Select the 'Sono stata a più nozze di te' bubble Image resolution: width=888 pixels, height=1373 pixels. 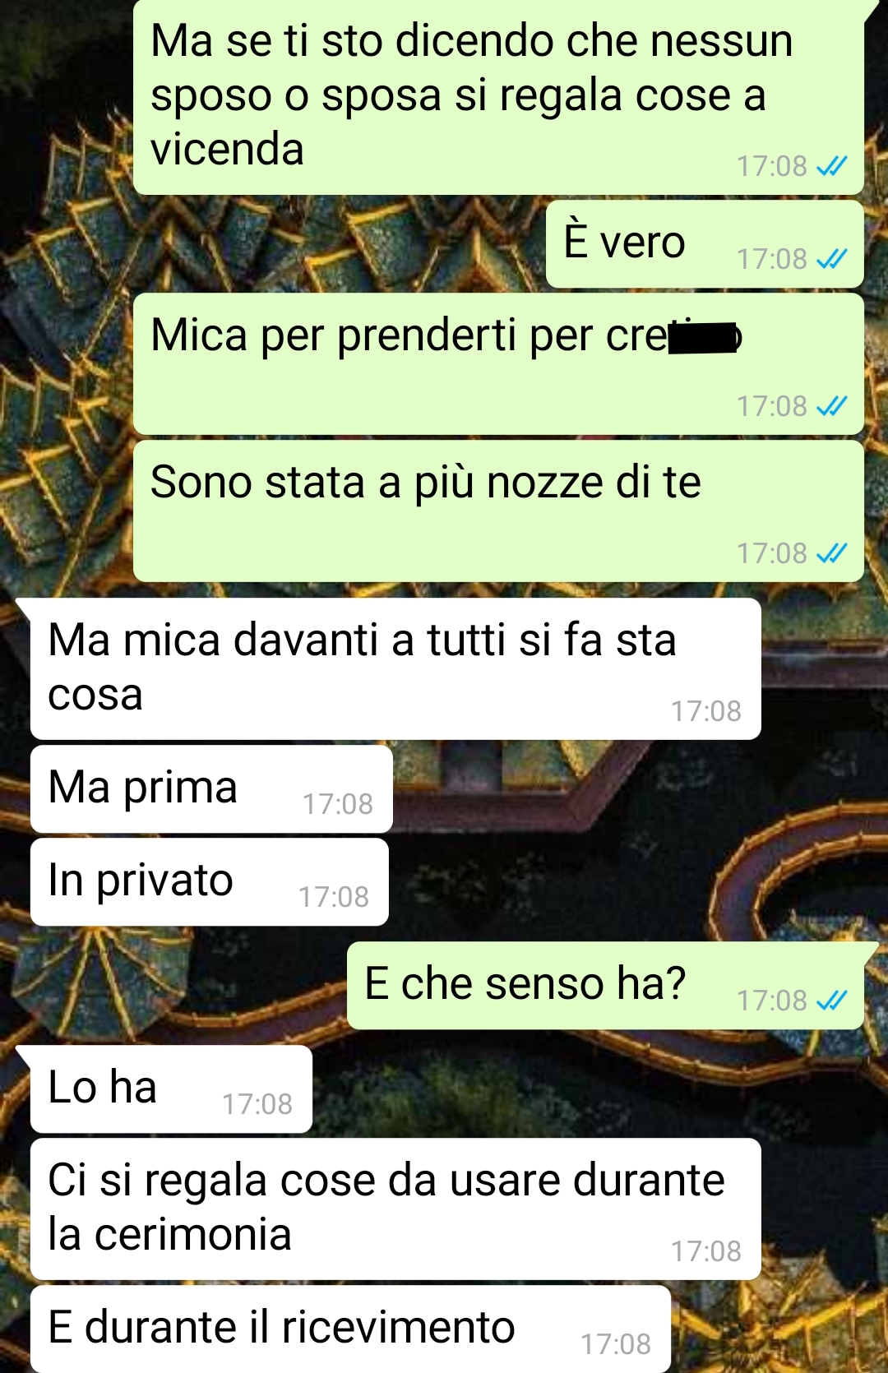coord(498,511)
